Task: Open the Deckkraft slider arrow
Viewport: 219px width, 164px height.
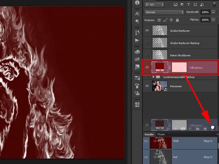Action: point(213,12)
